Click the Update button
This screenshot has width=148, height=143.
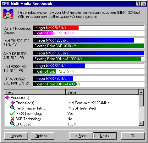pyautogui.click(x=16, y=136)
